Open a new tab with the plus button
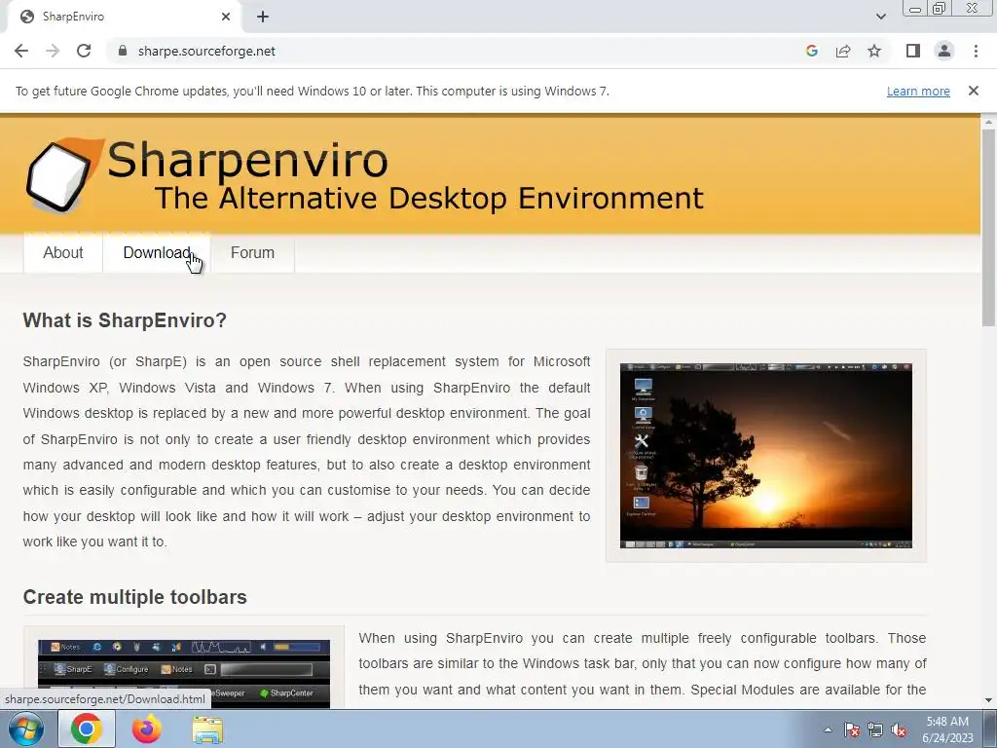997x748 pixels. 263,17
